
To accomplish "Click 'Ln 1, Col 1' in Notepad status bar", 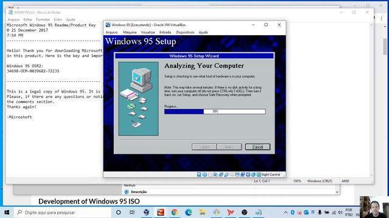I will [261, 181].
